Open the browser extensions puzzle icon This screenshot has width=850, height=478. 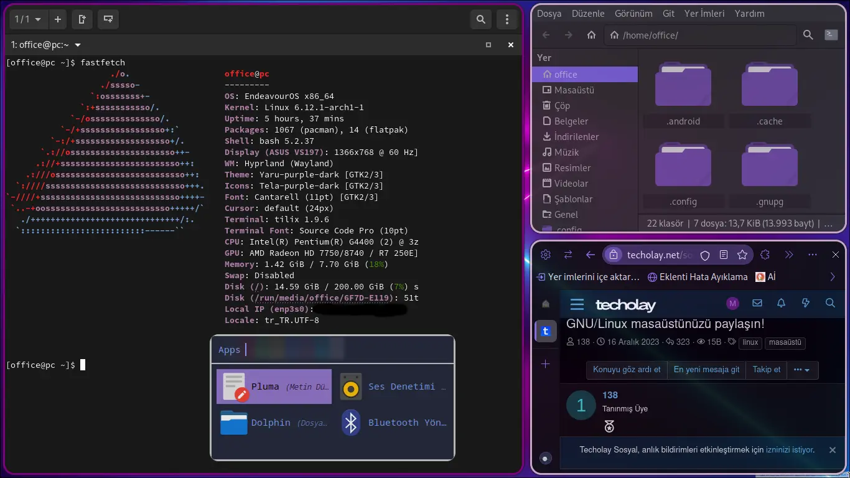click(x=765, y=255)
